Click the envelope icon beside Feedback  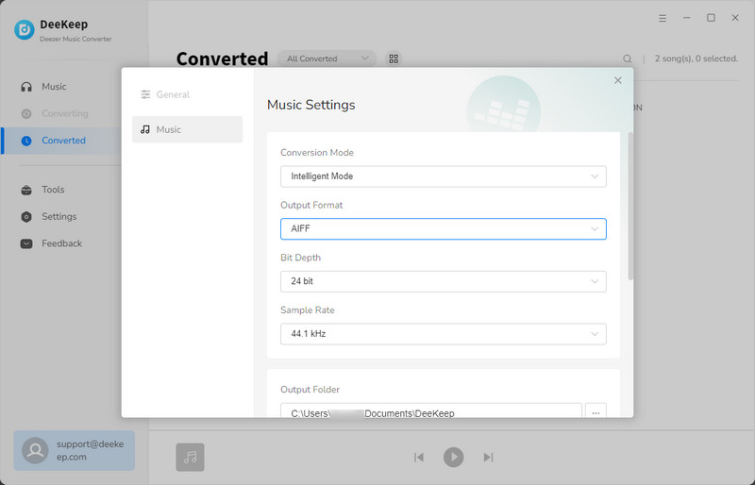coord(26,243)
